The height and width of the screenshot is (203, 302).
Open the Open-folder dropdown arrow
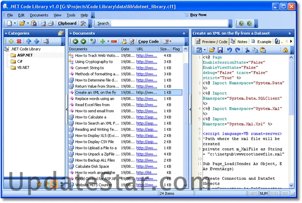[x=28, y=24]
